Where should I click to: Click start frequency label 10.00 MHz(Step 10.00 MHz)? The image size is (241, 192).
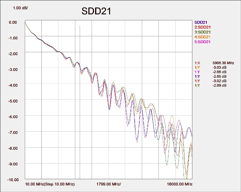50,184
